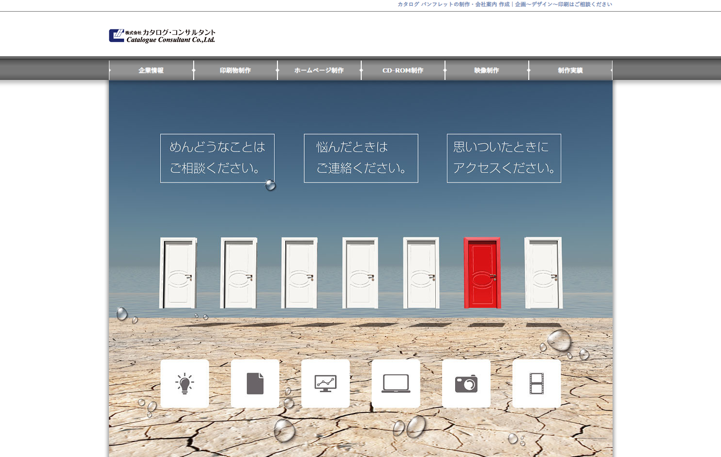Navigate to the 映像制作 page
Viewport: 721px width, 457px height.
[x=487, y=70]
